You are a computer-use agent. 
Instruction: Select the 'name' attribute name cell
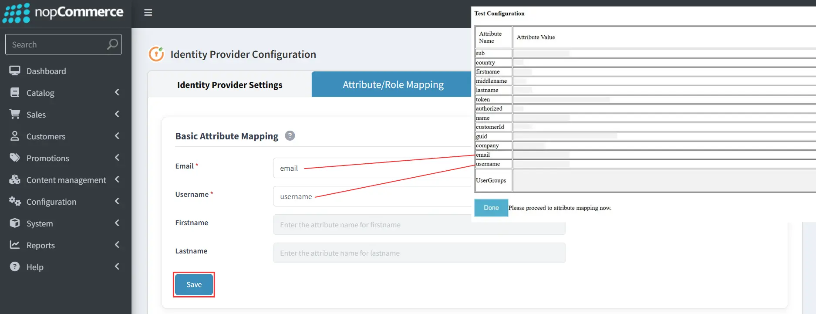click(x=493, y=118)
